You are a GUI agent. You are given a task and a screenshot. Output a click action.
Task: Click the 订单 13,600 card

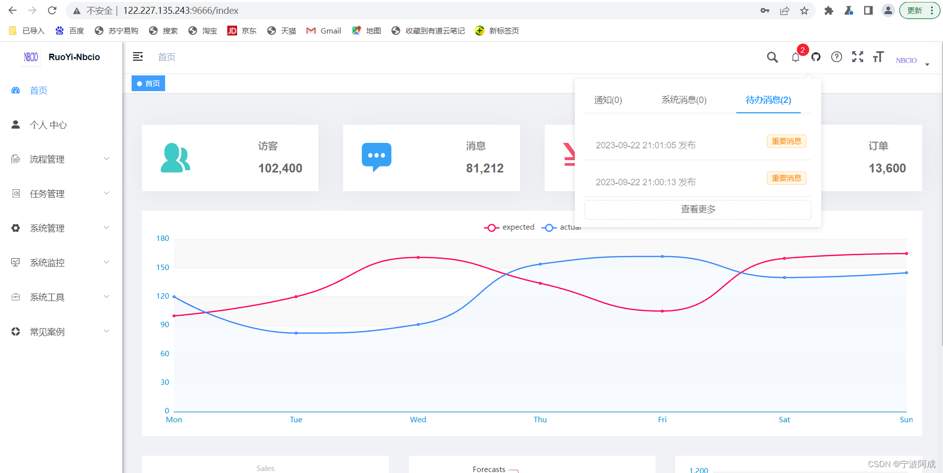click(x=872, y=158)
